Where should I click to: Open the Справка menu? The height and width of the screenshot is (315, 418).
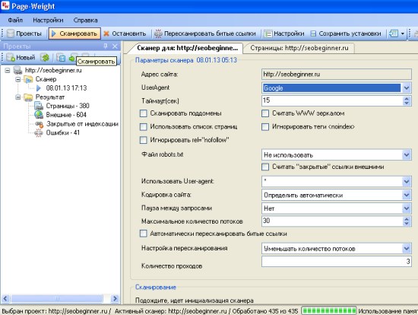[85, 20]
